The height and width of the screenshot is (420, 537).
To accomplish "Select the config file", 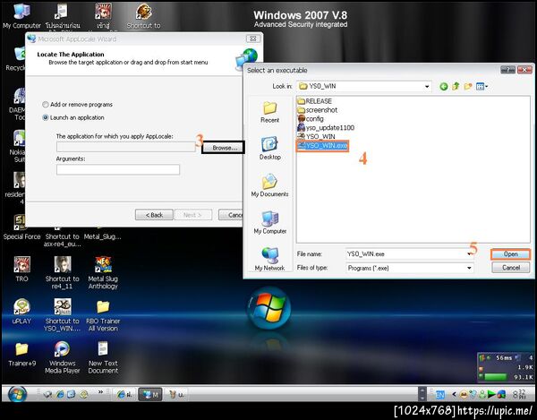I will pos(311,118).
